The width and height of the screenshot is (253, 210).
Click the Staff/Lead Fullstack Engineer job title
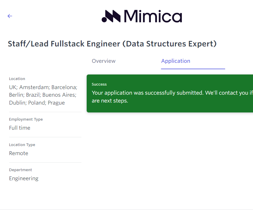pyautogui.click(x=112, y=44)
